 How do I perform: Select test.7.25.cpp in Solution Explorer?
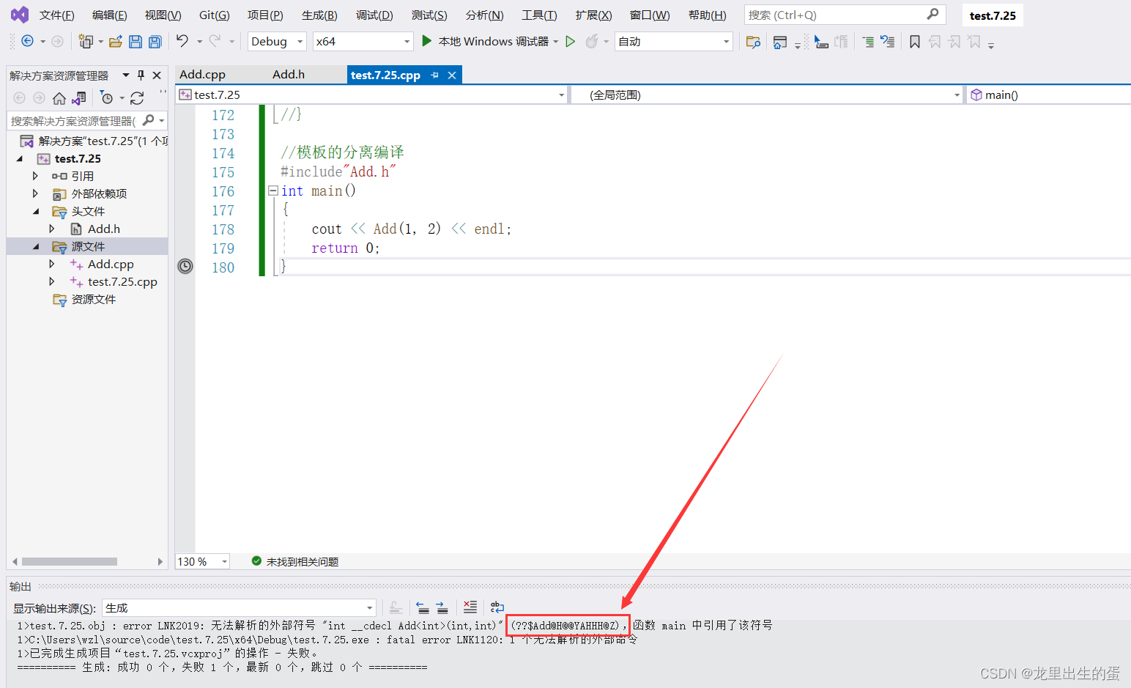122,282
